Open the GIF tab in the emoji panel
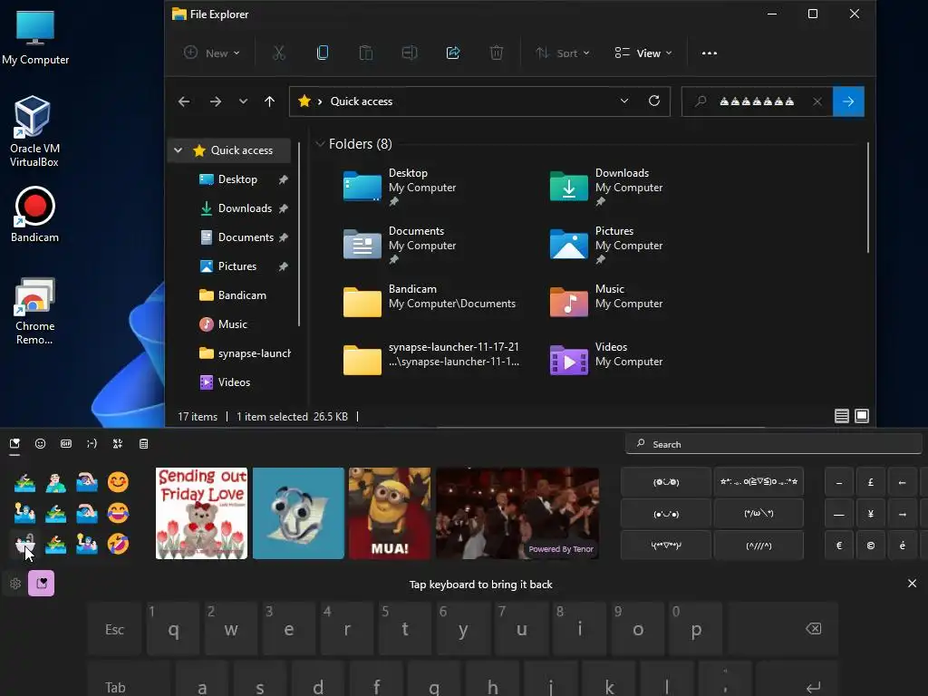Image resolution: width=928 pixels, height=696 pixels. 66,444
